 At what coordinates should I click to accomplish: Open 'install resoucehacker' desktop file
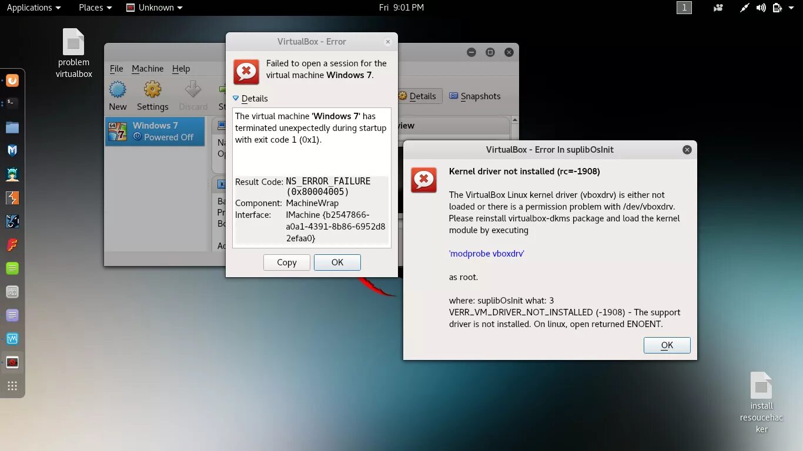(761, 402)
